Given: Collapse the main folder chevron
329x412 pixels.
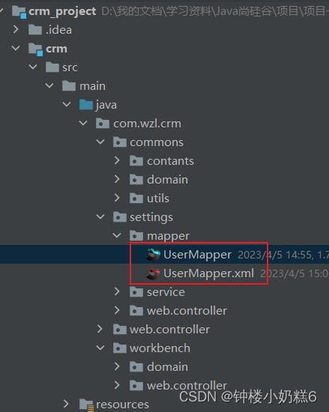Looking at the screenshot, I should (x=49, y=85).
